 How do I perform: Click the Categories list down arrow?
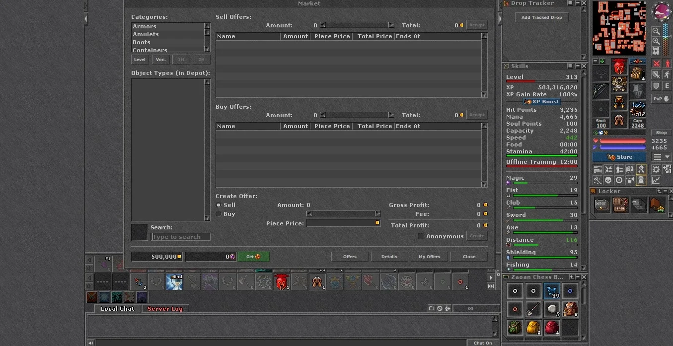[x=207, y=49]
